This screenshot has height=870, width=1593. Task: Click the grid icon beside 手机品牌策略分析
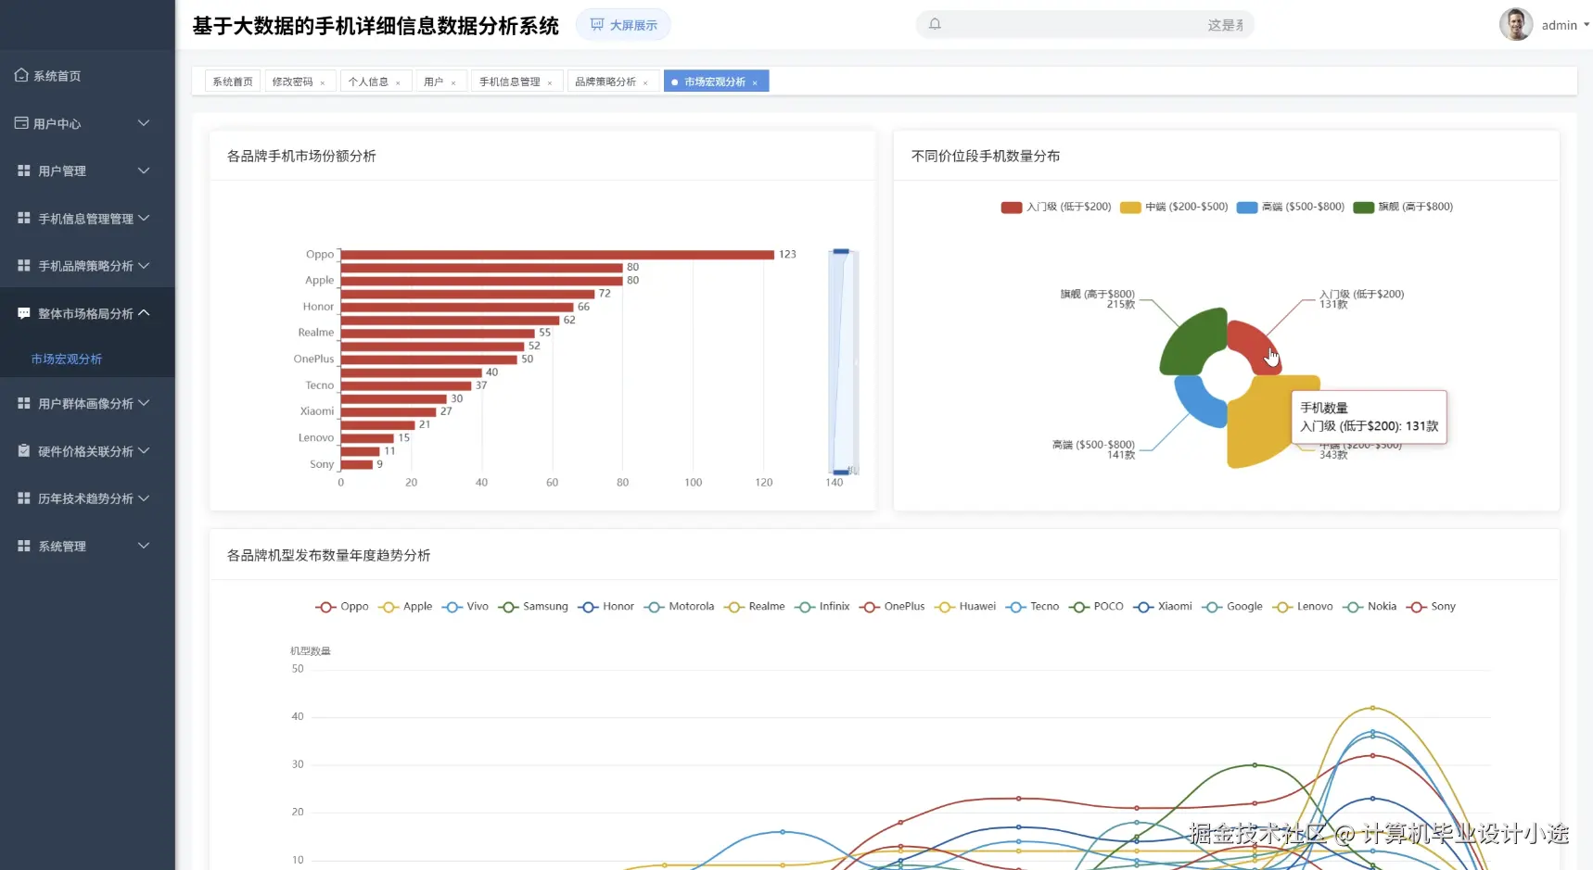24,266
